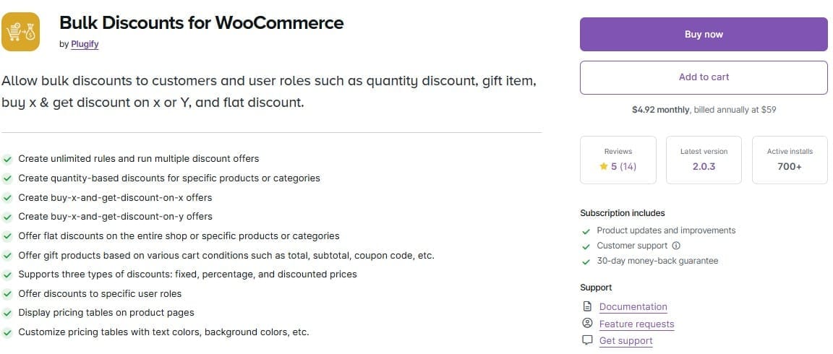Open the Plugify developer link

tap(85, 44)
